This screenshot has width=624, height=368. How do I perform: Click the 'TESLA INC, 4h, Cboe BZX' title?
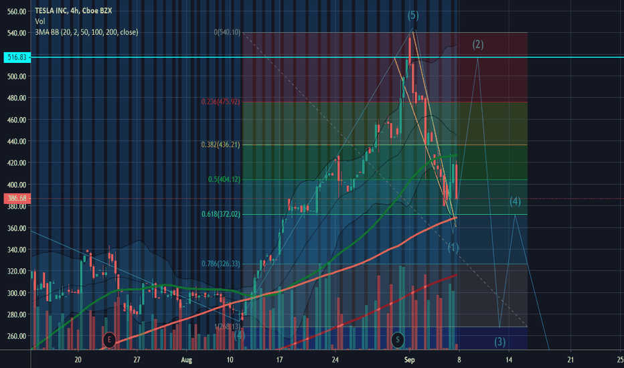(x=73, y=11)
